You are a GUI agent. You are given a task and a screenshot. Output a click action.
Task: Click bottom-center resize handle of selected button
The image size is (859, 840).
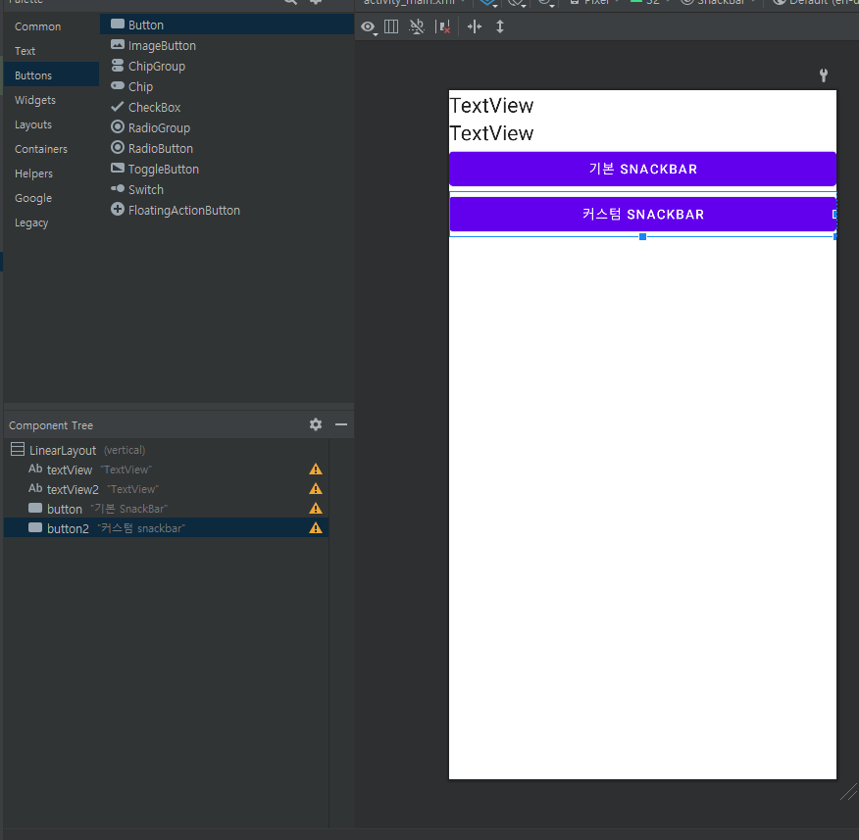pyautogui.click(x=642, y=236)
